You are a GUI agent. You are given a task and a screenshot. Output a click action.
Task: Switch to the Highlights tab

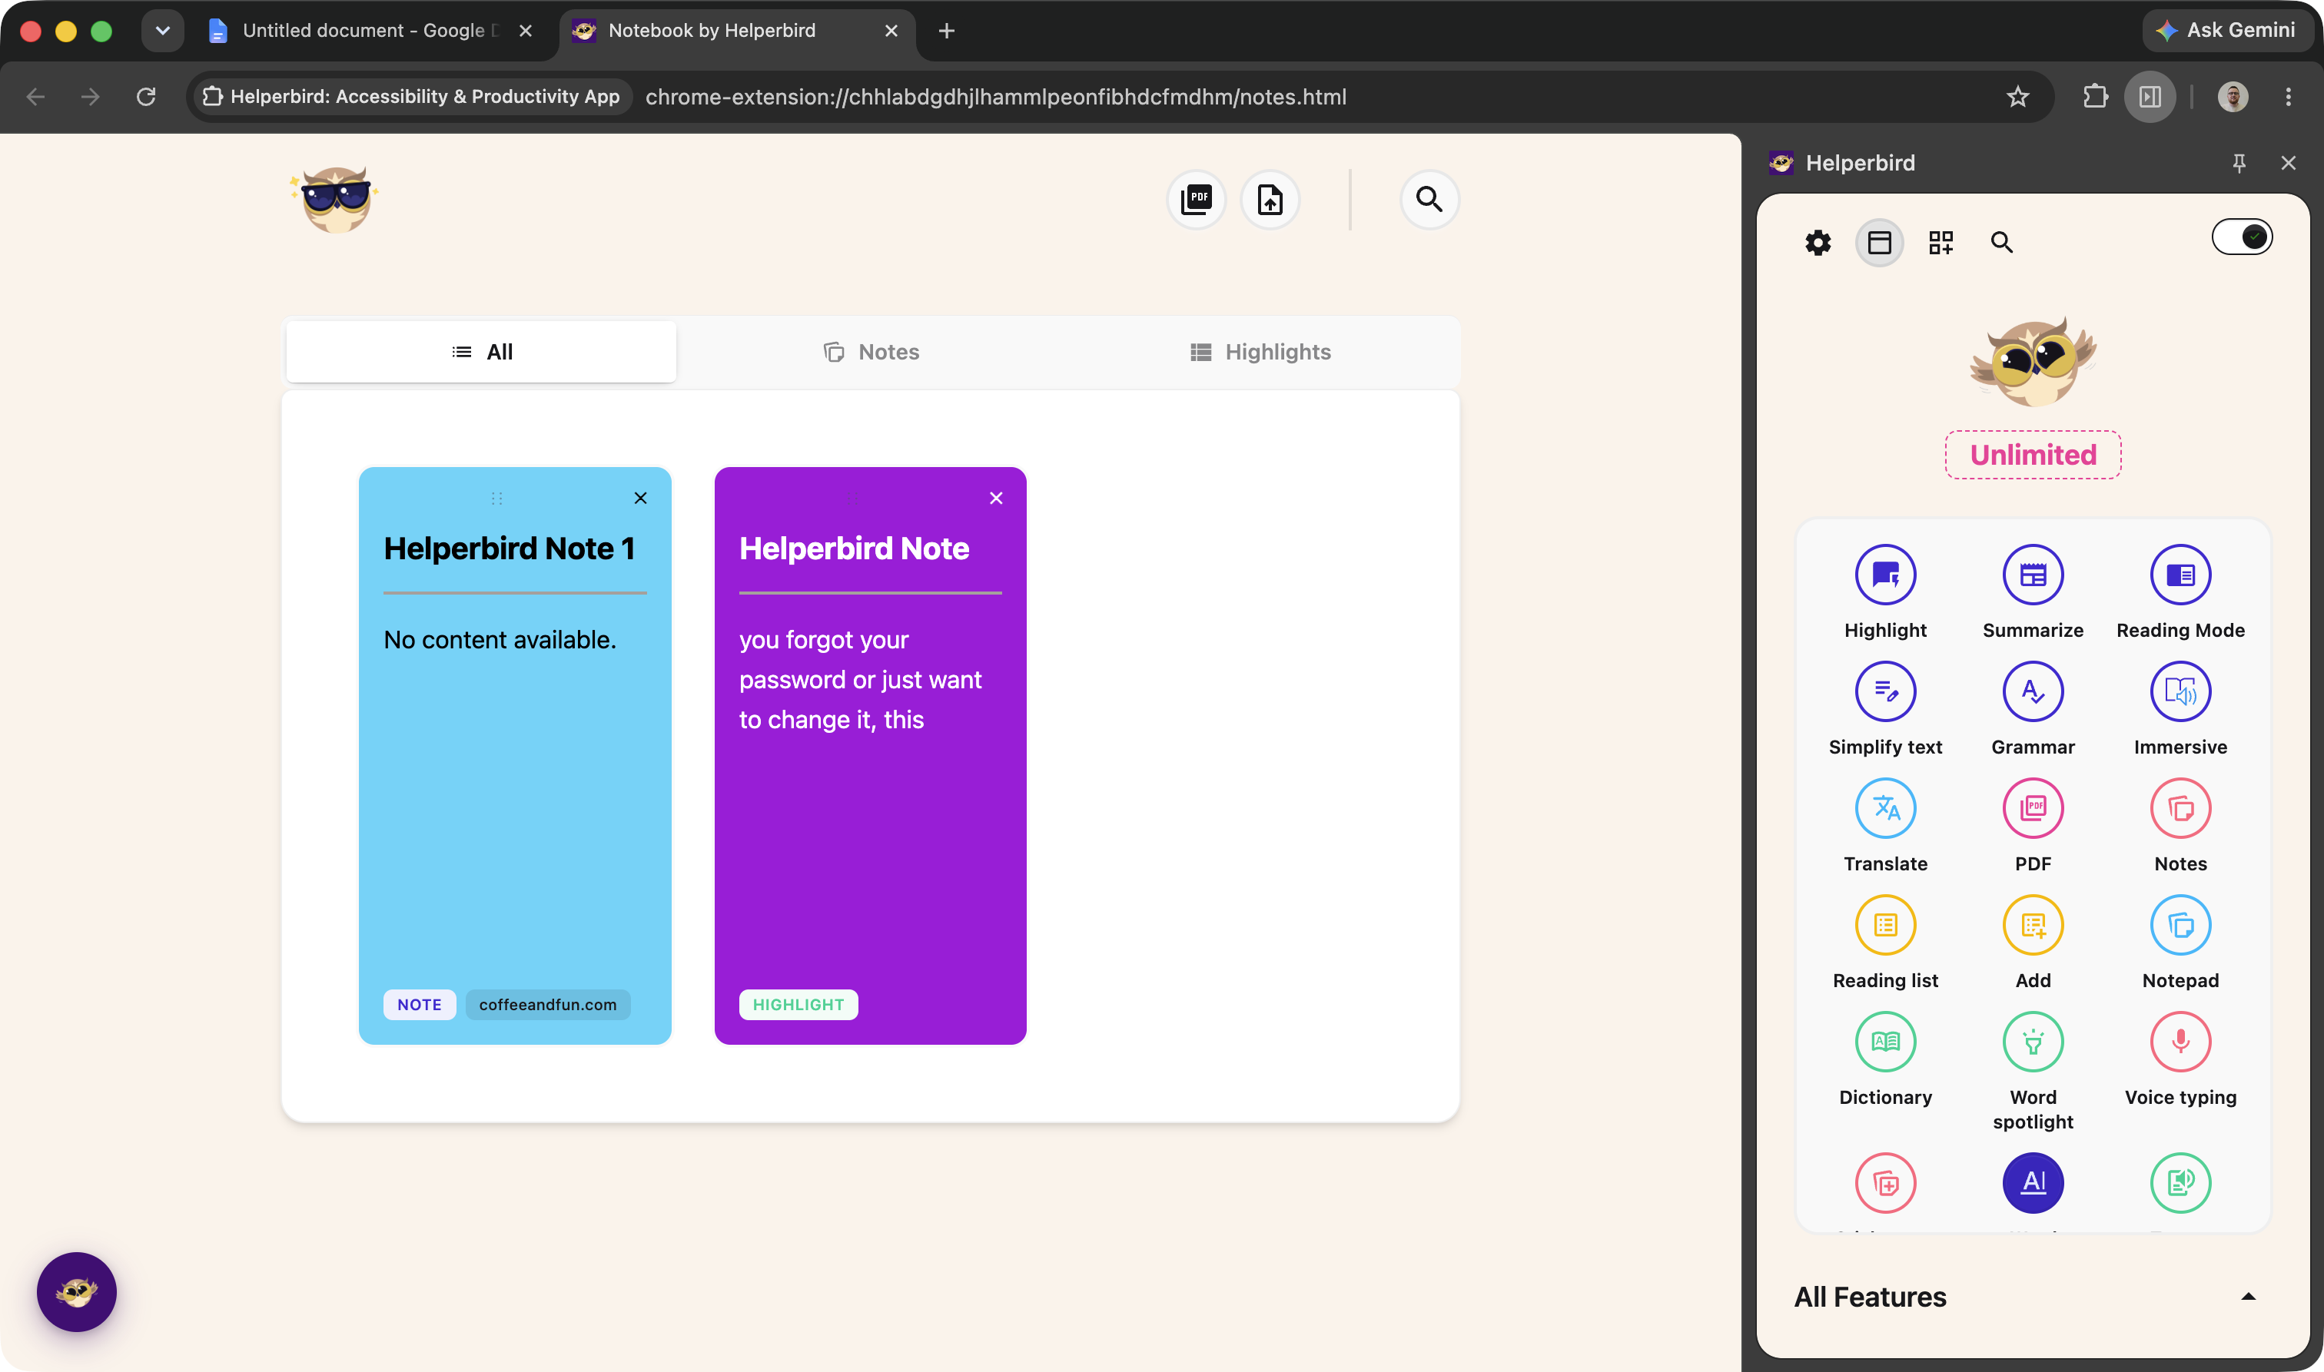click(x=1260, y=351)
